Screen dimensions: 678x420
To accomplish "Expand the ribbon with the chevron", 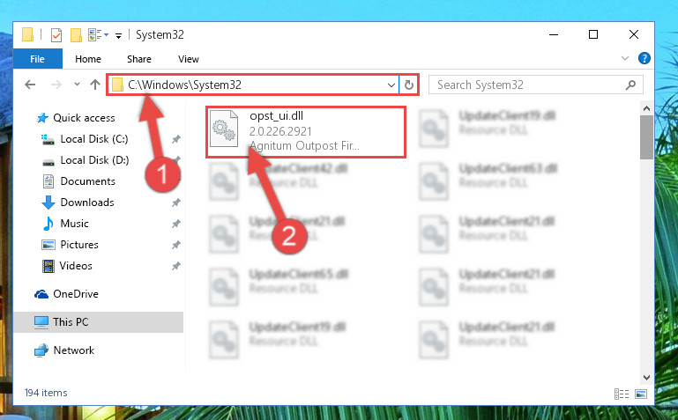I will [625, 58].
